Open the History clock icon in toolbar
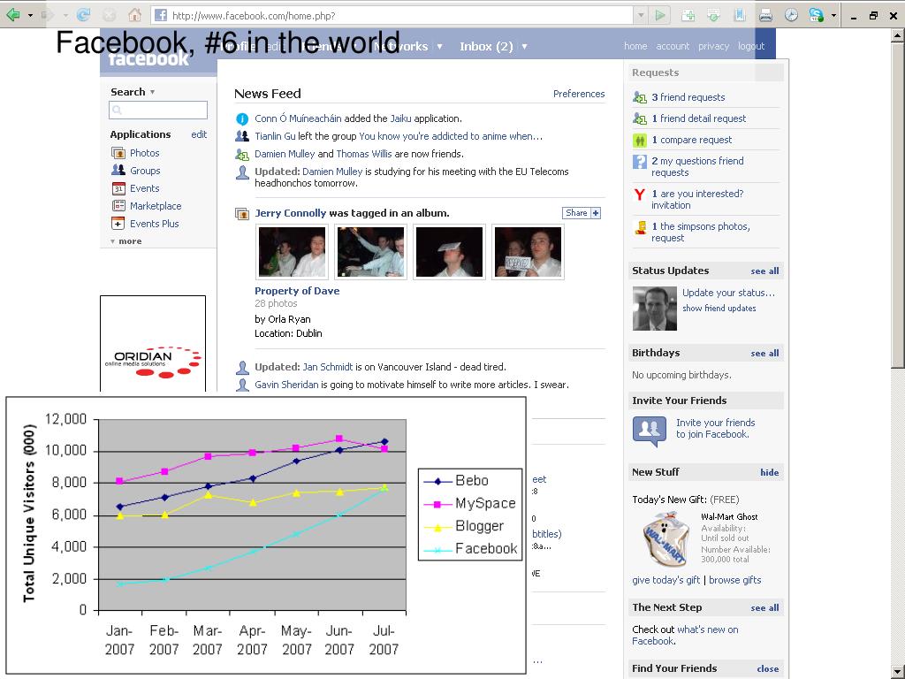Image resolution: width=905 pixels, height=679 pixels. click(x=791, y=15)
